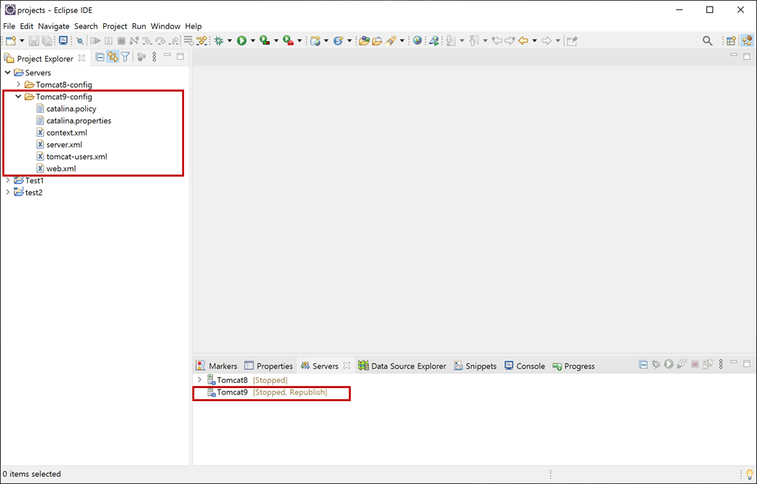Start server in debug mode from Servers view

(x=656, y=364)
